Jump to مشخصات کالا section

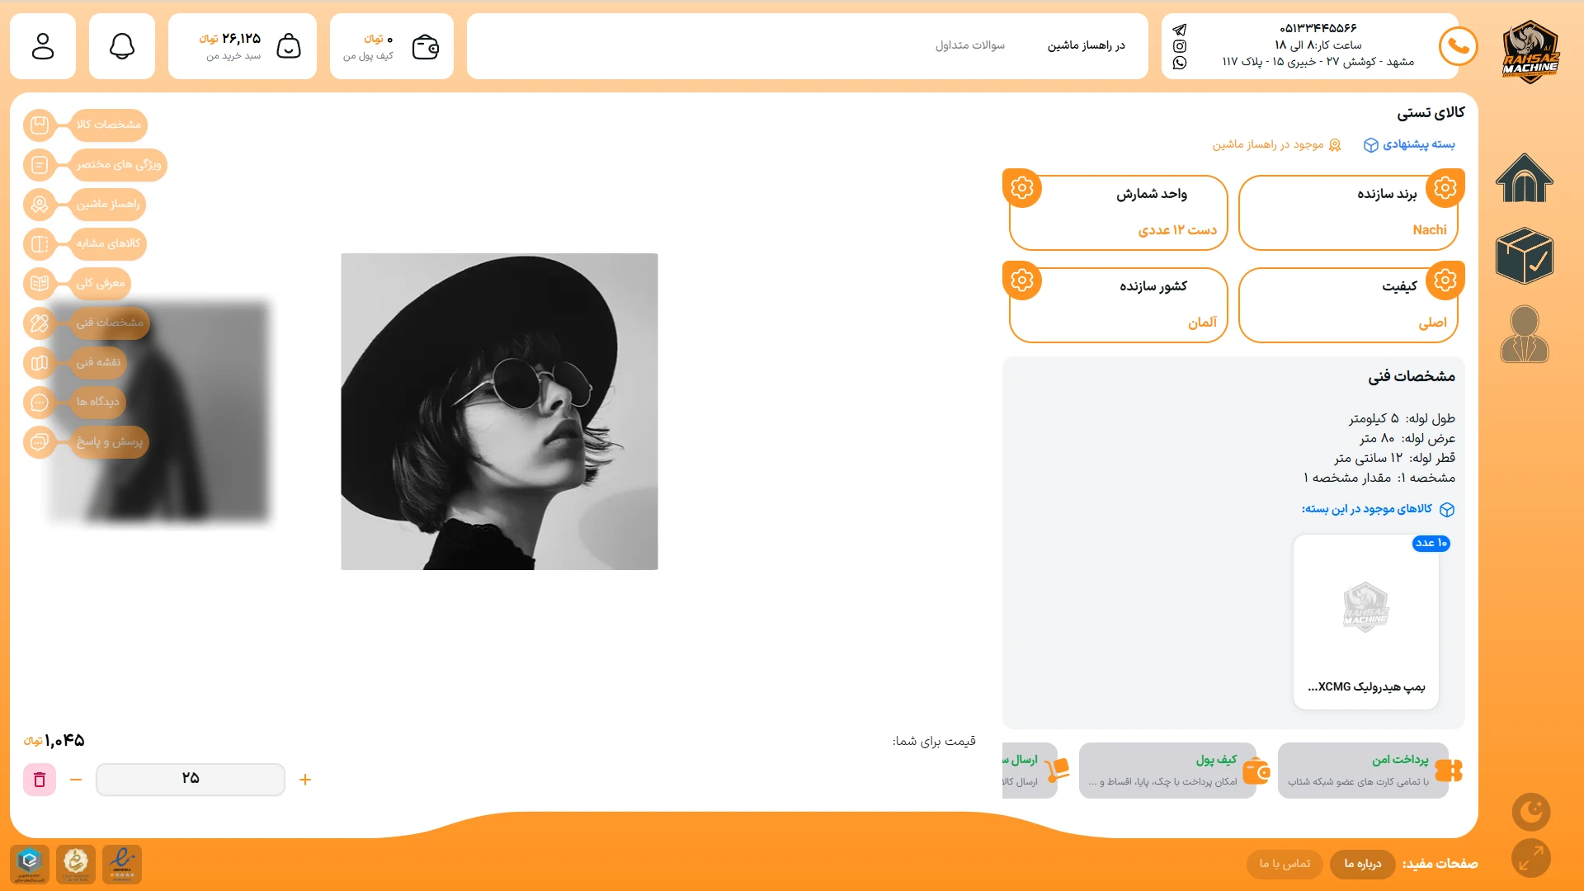[108, 125]
